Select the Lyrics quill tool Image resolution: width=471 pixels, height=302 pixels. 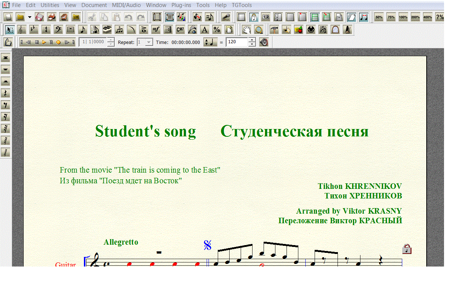point(193,30)
